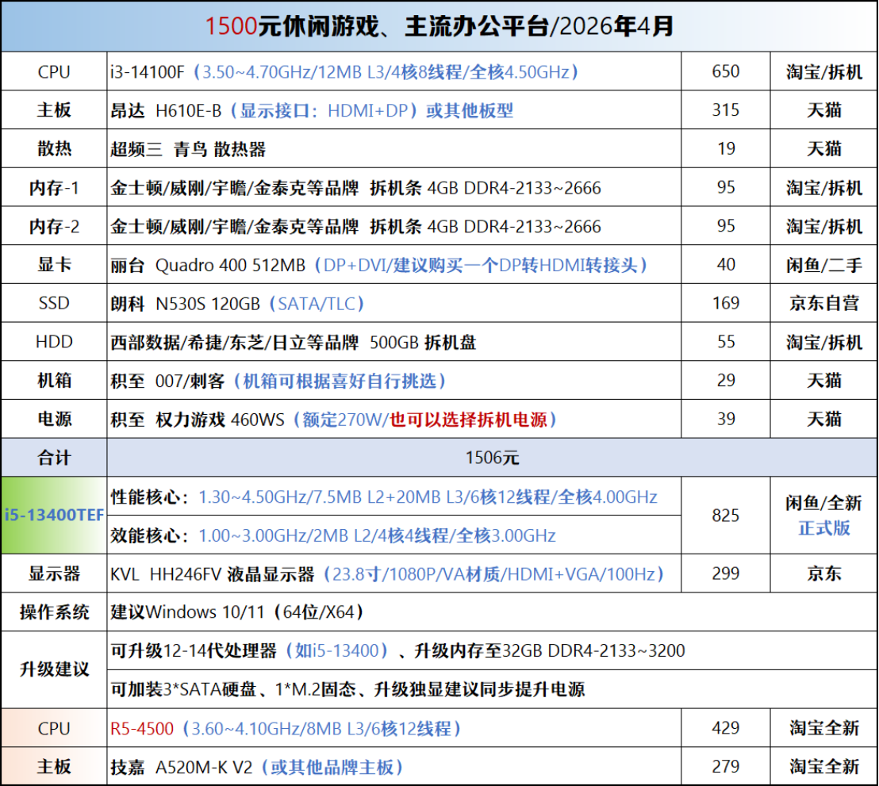Click the blue "正式版" text
The height and width of the screenshot is (786, 879).
[x=824, y=528]
